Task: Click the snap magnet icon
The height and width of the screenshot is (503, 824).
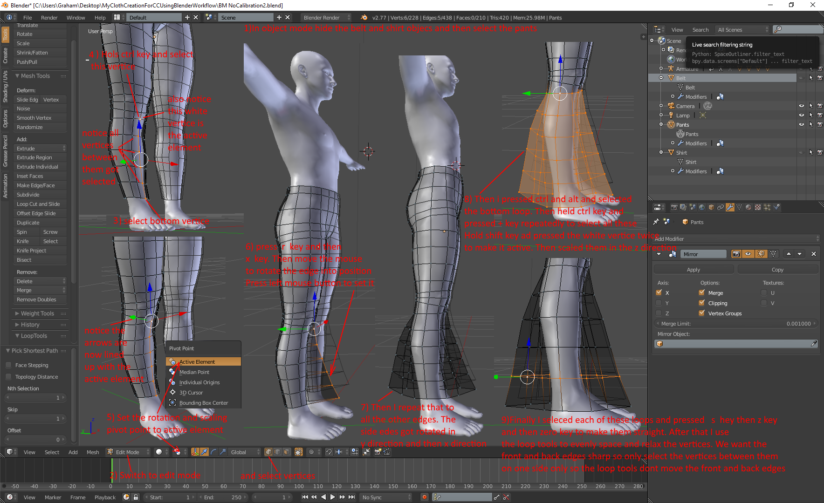Action: pos(329,452)
